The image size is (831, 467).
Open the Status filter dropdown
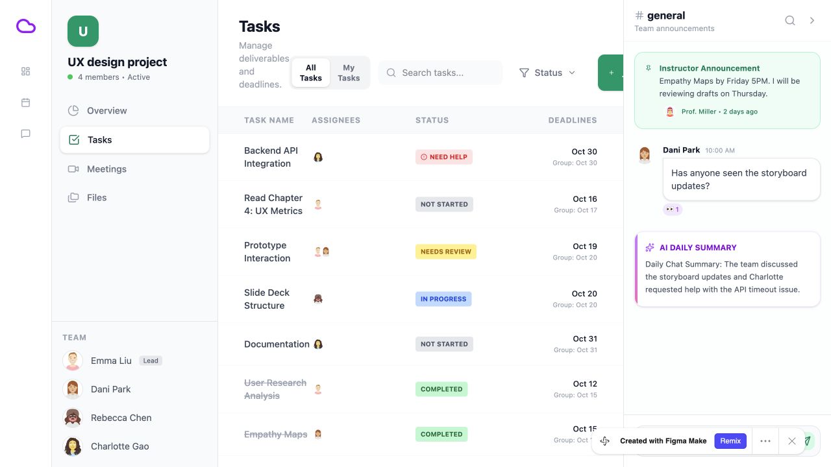pos(548,73)
